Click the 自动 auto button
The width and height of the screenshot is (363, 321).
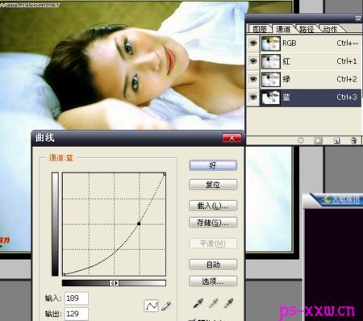[x=213, y=265]
